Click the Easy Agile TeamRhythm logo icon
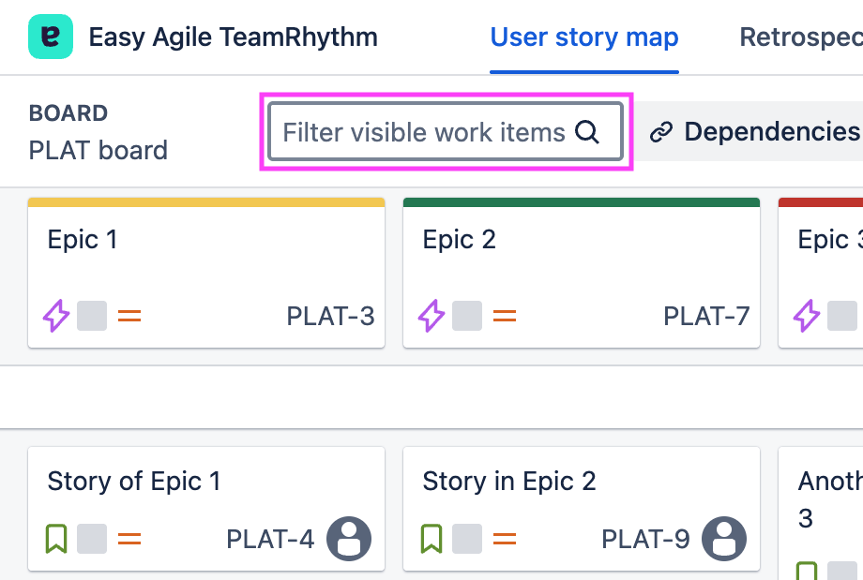 tap(51, 37)
